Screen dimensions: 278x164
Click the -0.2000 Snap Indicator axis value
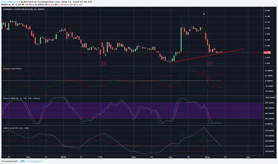(269, 86)
